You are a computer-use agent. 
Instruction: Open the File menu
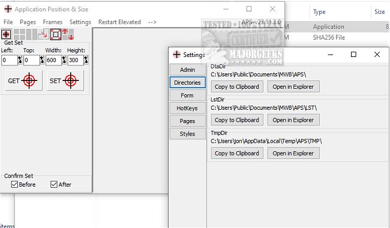[x=8, y=22]
